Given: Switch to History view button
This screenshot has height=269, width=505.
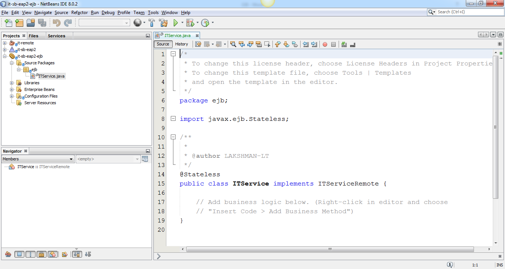Looking at the screenshot, I should point(182,44).
